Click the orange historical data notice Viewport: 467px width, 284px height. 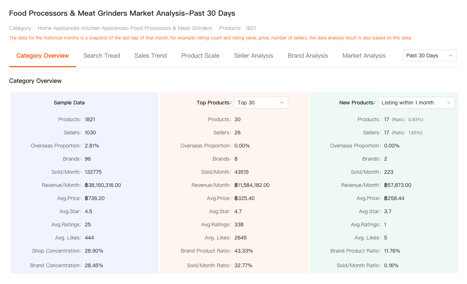tap(210, 38)
